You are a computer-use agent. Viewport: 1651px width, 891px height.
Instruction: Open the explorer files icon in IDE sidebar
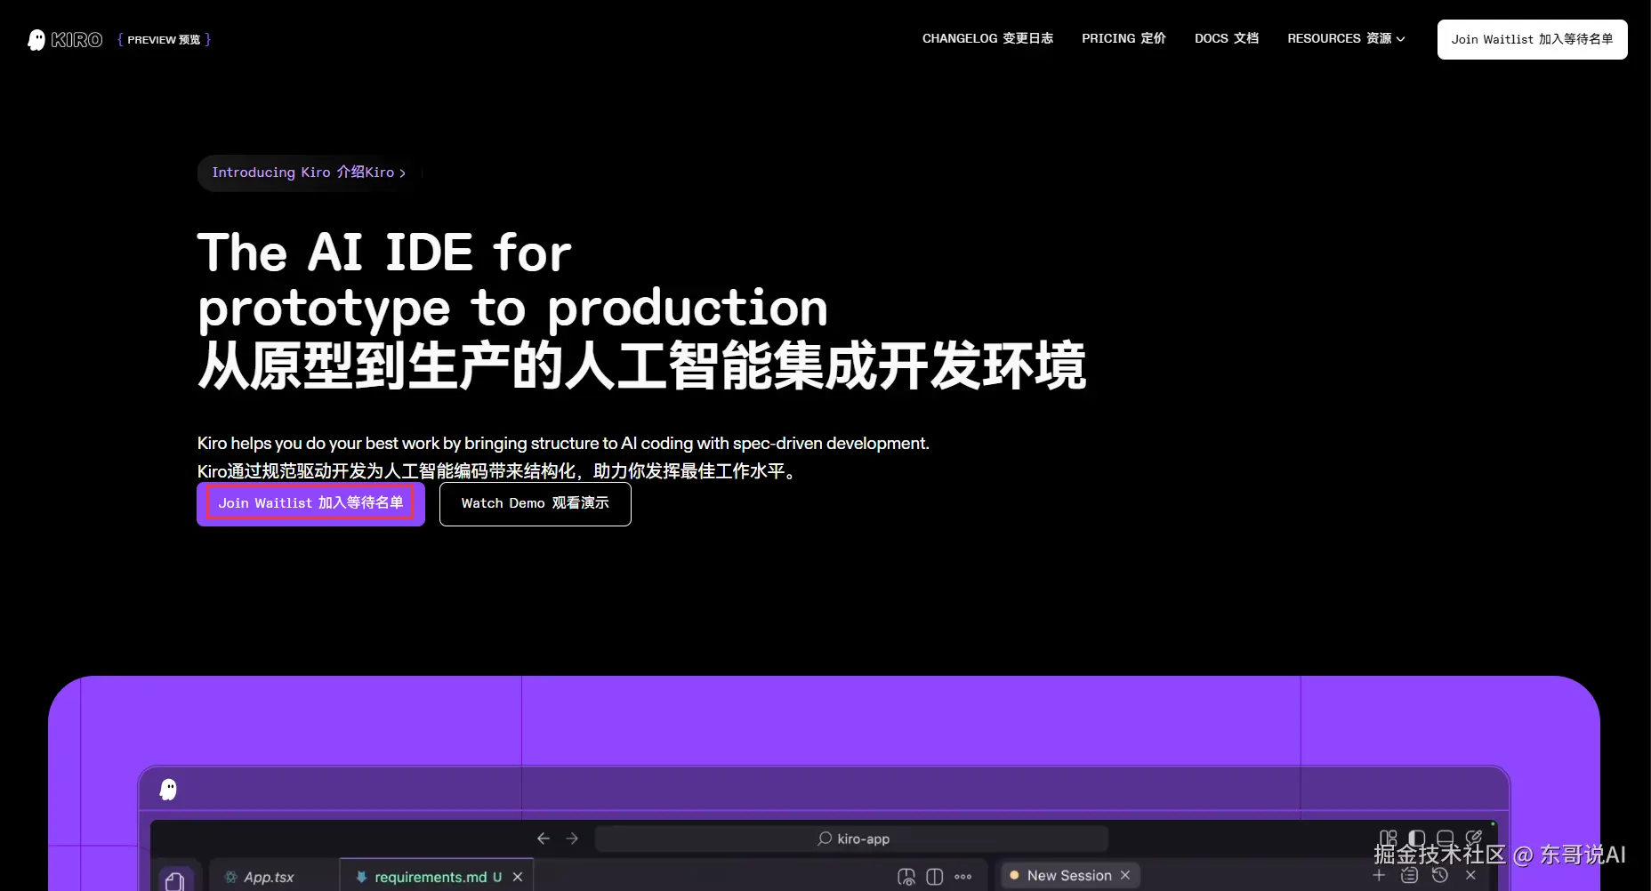click(175, 880)
